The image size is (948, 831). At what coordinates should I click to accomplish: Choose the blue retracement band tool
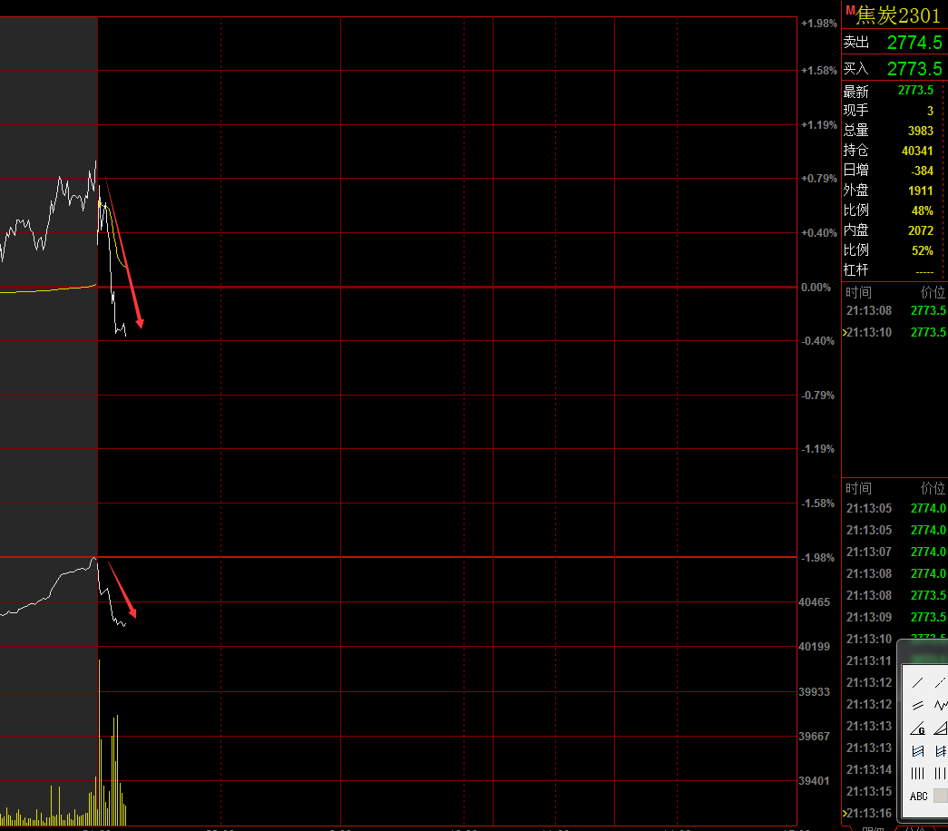[x=917, y=751]
